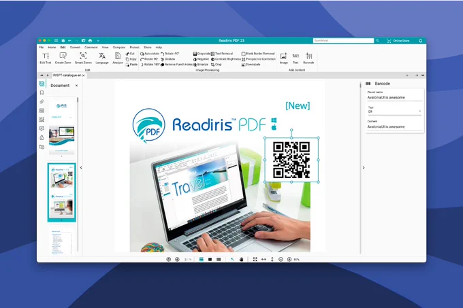Collapse the left Document panel arrow
Screen dimensions: 463x308
tap(81, 168)
